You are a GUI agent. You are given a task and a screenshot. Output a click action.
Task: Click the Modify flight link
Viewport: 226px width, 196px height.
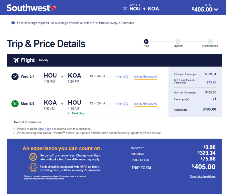coord(44,60)
